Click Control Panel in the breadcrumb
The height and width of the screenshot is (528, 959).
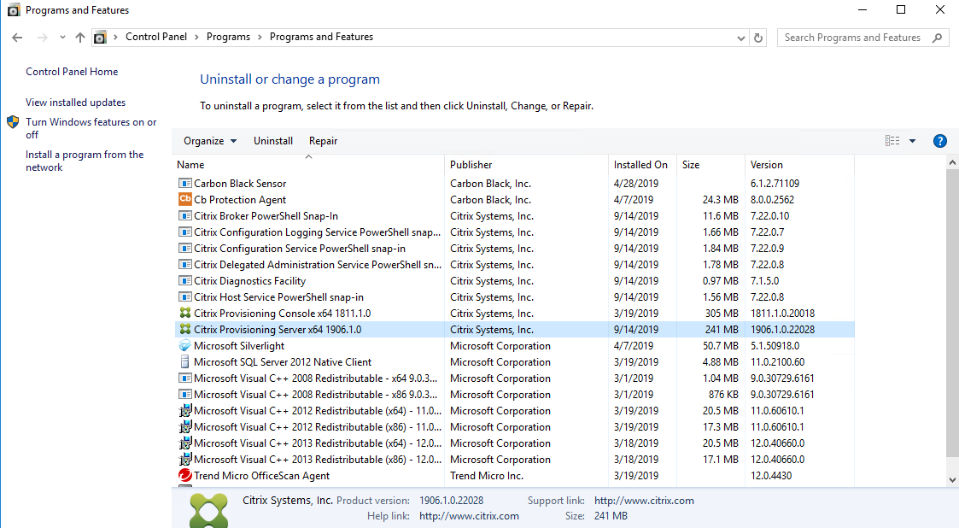click(x=156, y=37)
